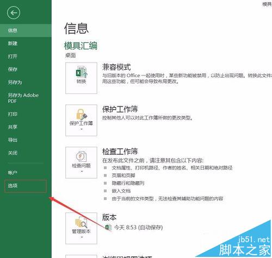Open the 保护工作簿 dropdown button
The height and width of the screenshot is (258, 272).
81,120
